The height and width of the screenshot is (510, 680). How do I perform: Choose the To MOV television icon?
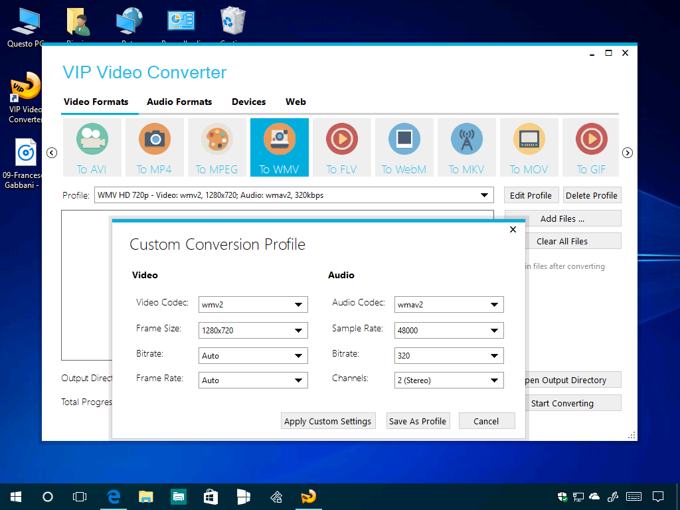[x=529, y=147]
